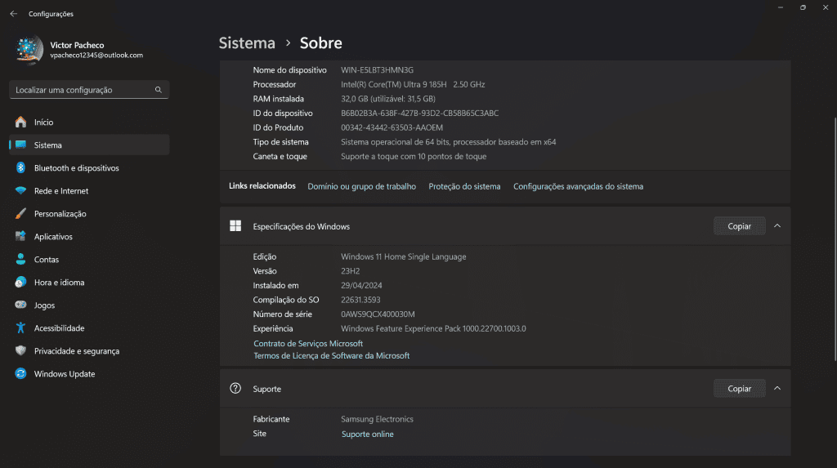
Task: Open Configurações avançadas do sistema
Action: point(578,186)
